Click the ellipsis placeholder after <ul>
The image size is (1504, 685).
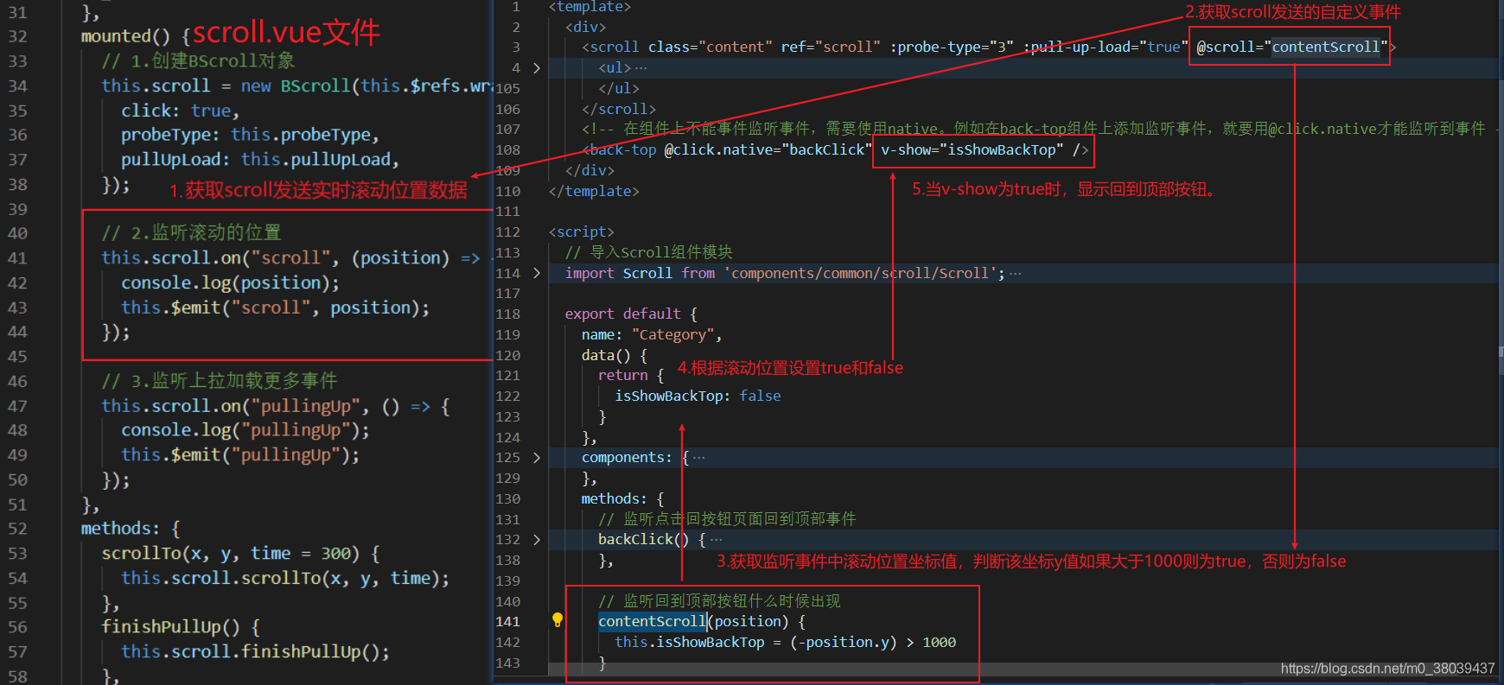click(640, 67)
